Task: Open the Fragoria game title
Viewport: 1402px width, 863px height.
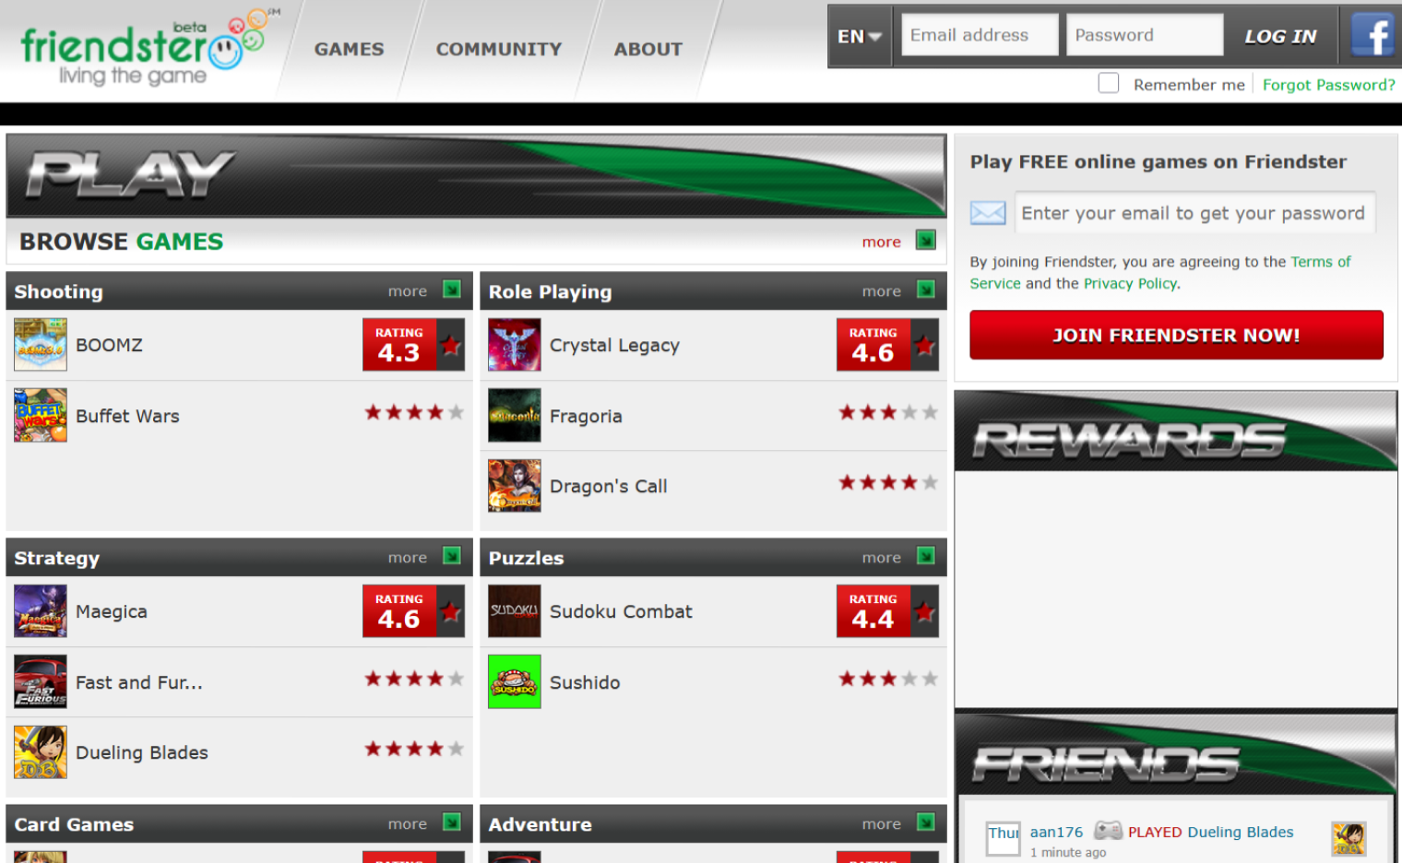Action: tap(586, 417)
